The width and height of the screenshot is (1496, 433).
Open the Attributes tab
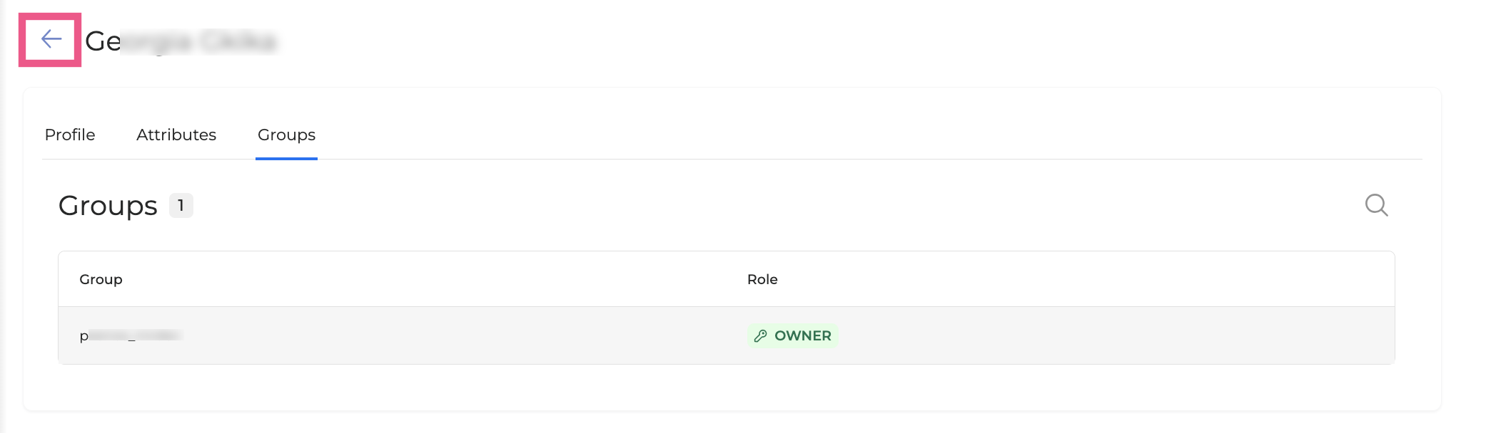tap(176, 135)
